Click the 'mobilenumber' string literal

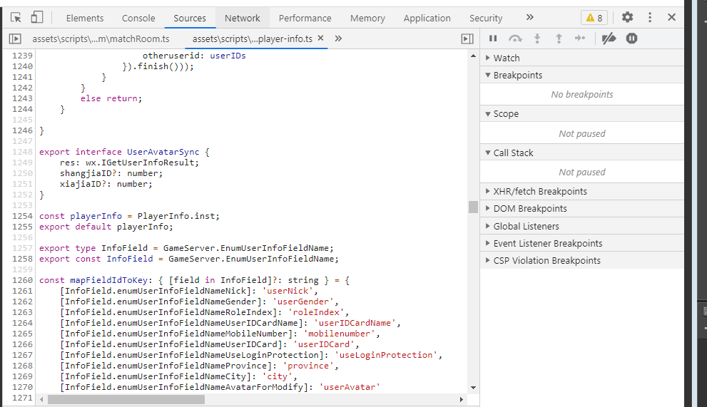(x=340, y=334)
